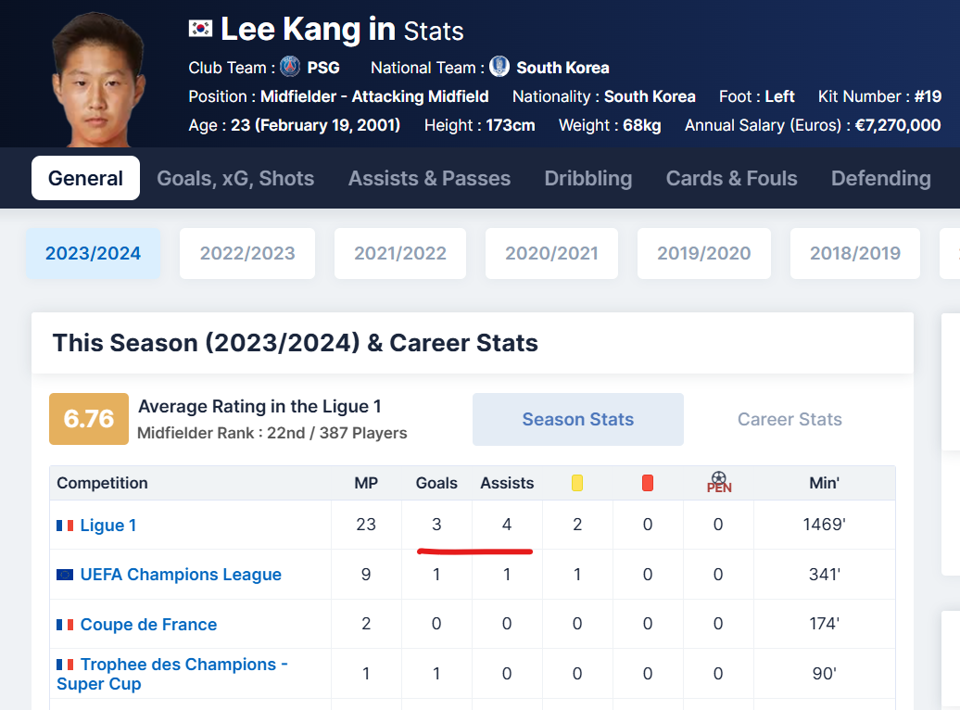
Task: Select the 2022/2023 season
Action: coord(247,253)
